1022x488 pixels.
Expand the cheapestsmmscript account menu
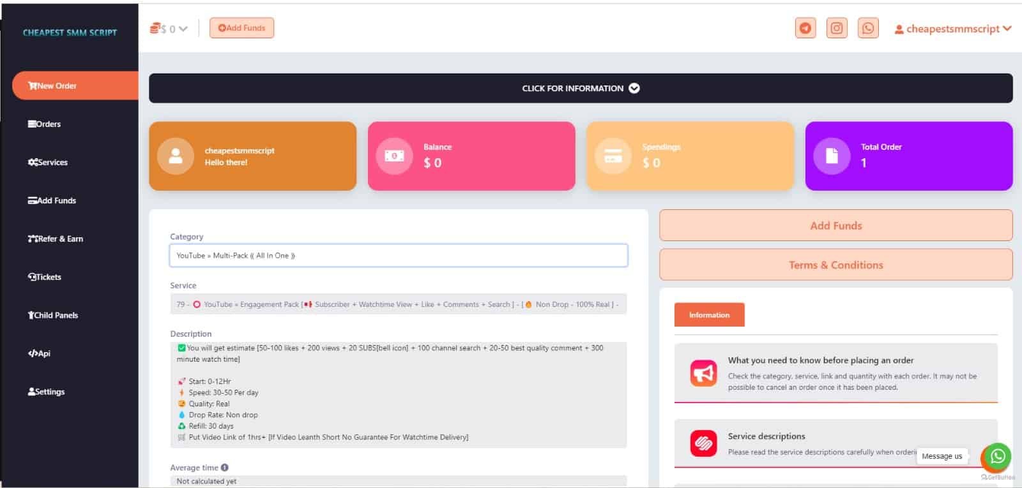click(x=952, y=29)
